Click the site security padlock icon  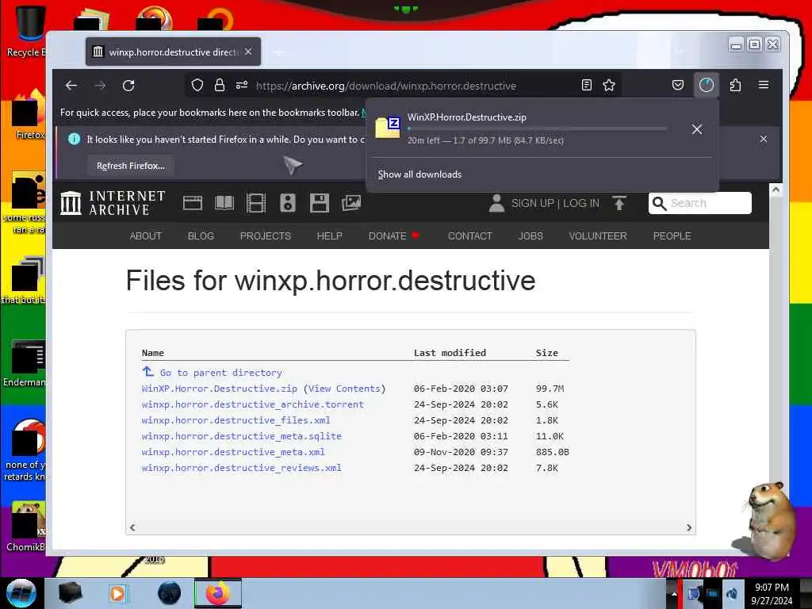[x=220, y=86]
